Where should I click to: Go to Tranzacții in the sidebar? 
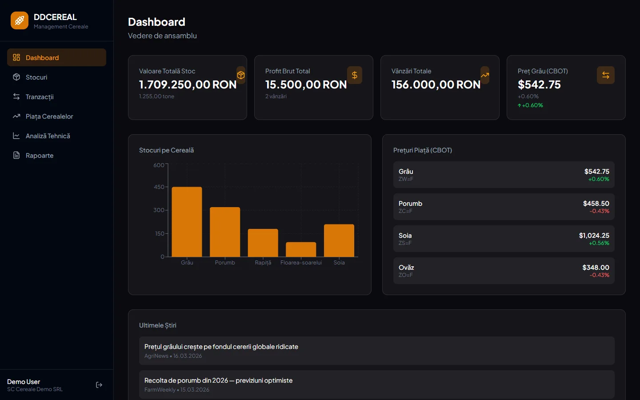pyautogui.click(x=40, y=97)
